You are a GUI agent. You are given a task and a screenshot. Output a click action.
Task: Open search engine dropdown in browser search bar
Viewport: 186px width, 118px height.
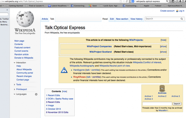pyautogui.click(x=135, y=1)
